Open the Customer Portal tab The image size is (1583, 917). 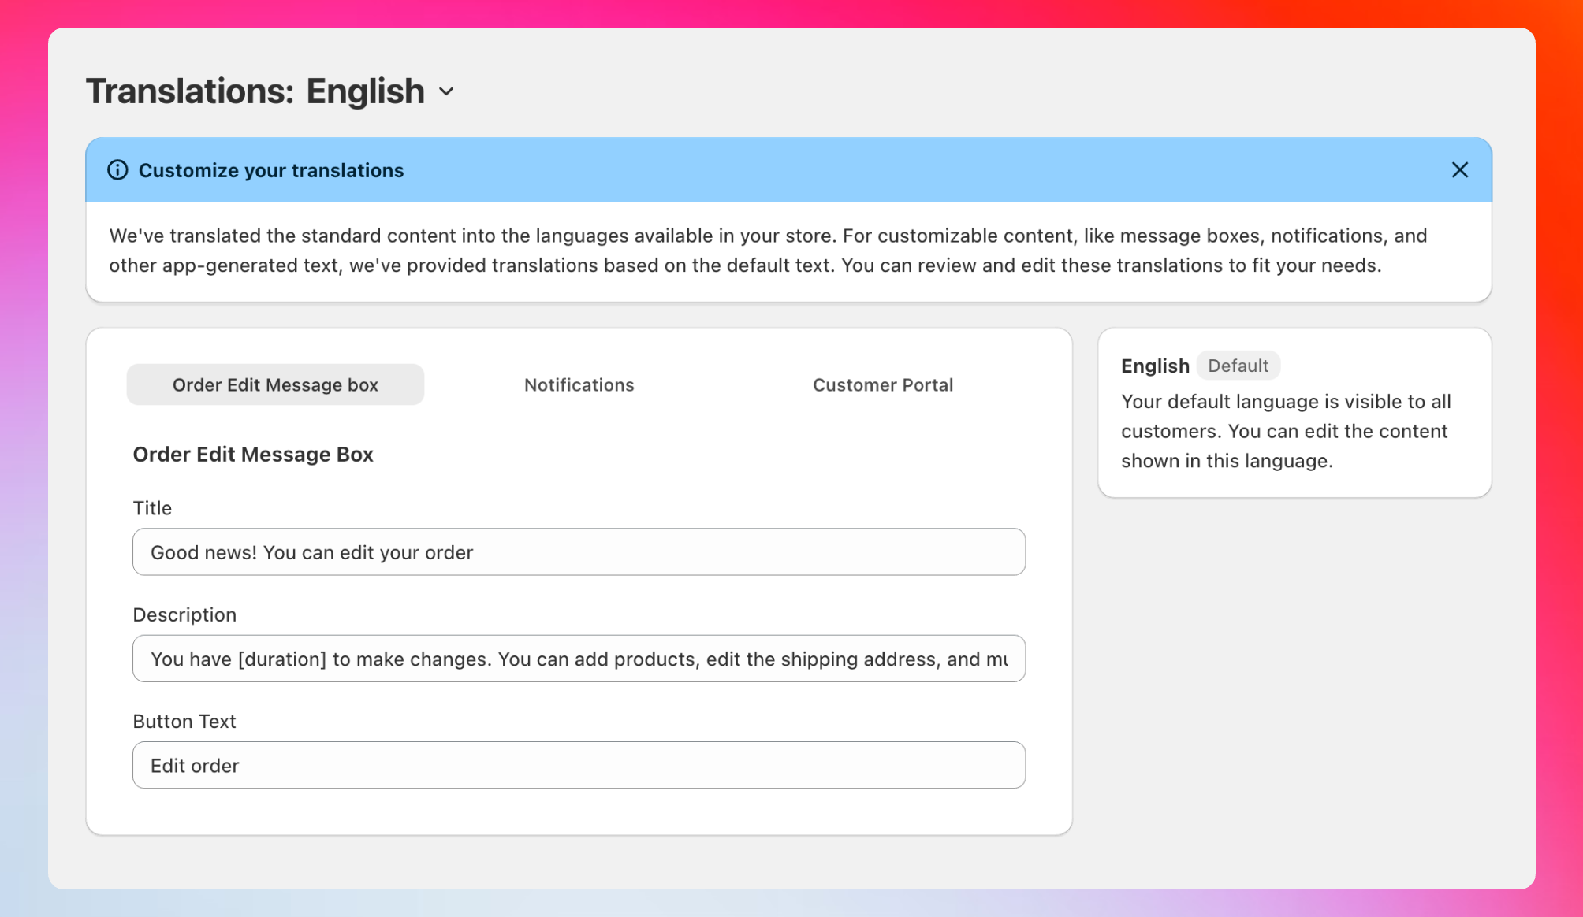[883, 384]
